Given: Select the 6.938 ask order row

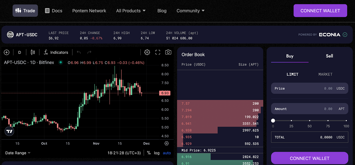Looking at the screenshot, I should (220, 130).
